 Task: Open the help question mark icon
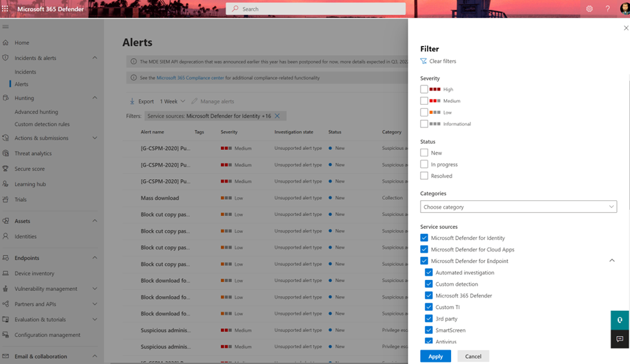[x=607, y=8]
